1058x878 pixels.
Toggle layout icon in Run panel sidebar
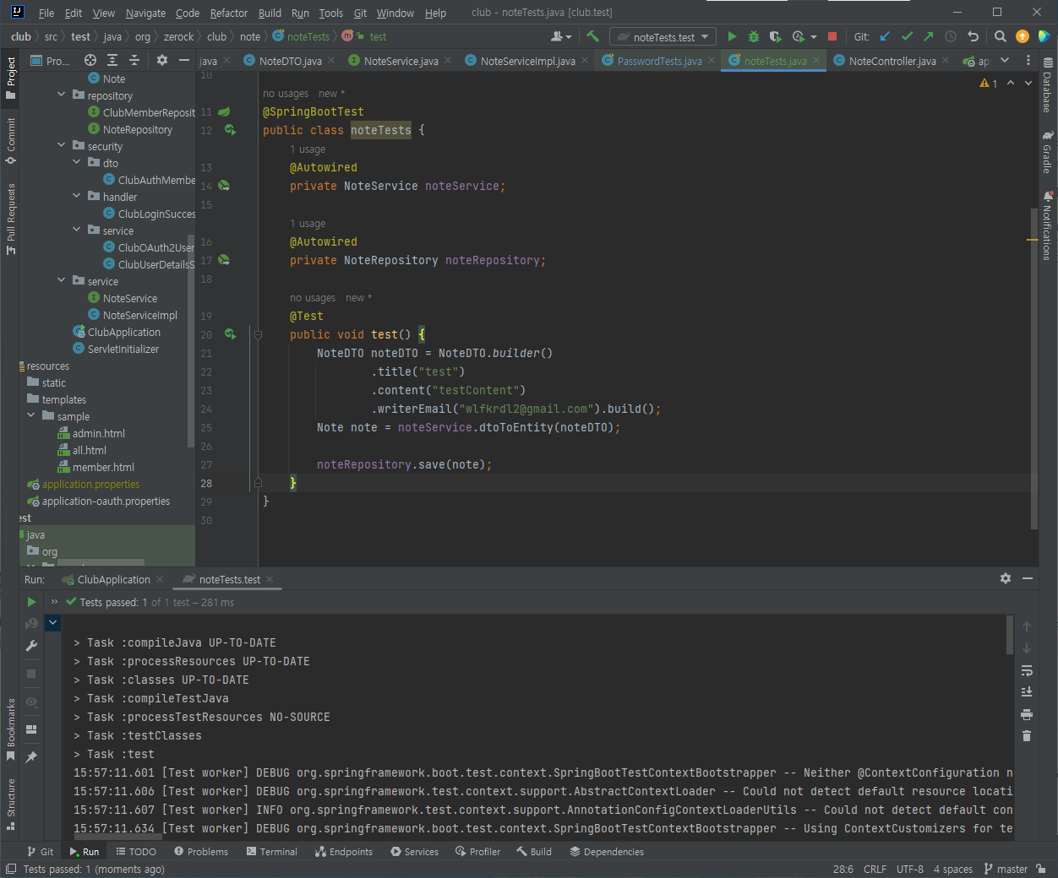pyautogui.click(x=31, y=729)
